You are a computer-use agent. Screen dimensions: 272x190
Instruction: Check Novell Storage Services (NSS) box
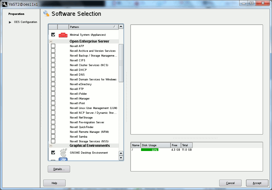(x=53, y=141)
